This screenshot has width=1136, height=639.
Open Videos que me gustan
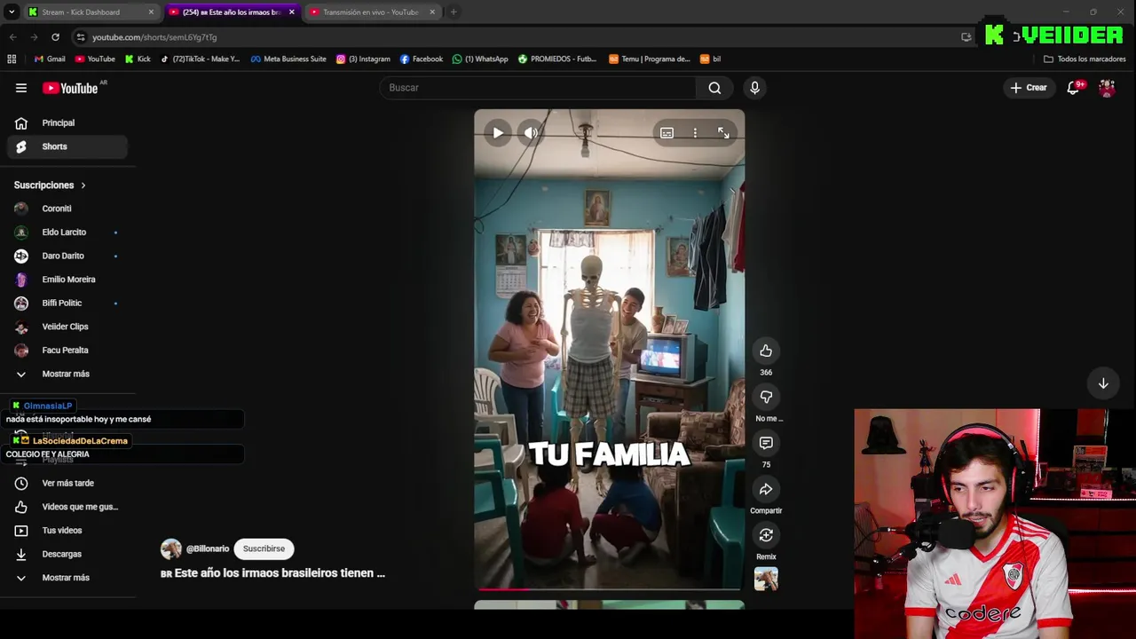tap(67, 507)
